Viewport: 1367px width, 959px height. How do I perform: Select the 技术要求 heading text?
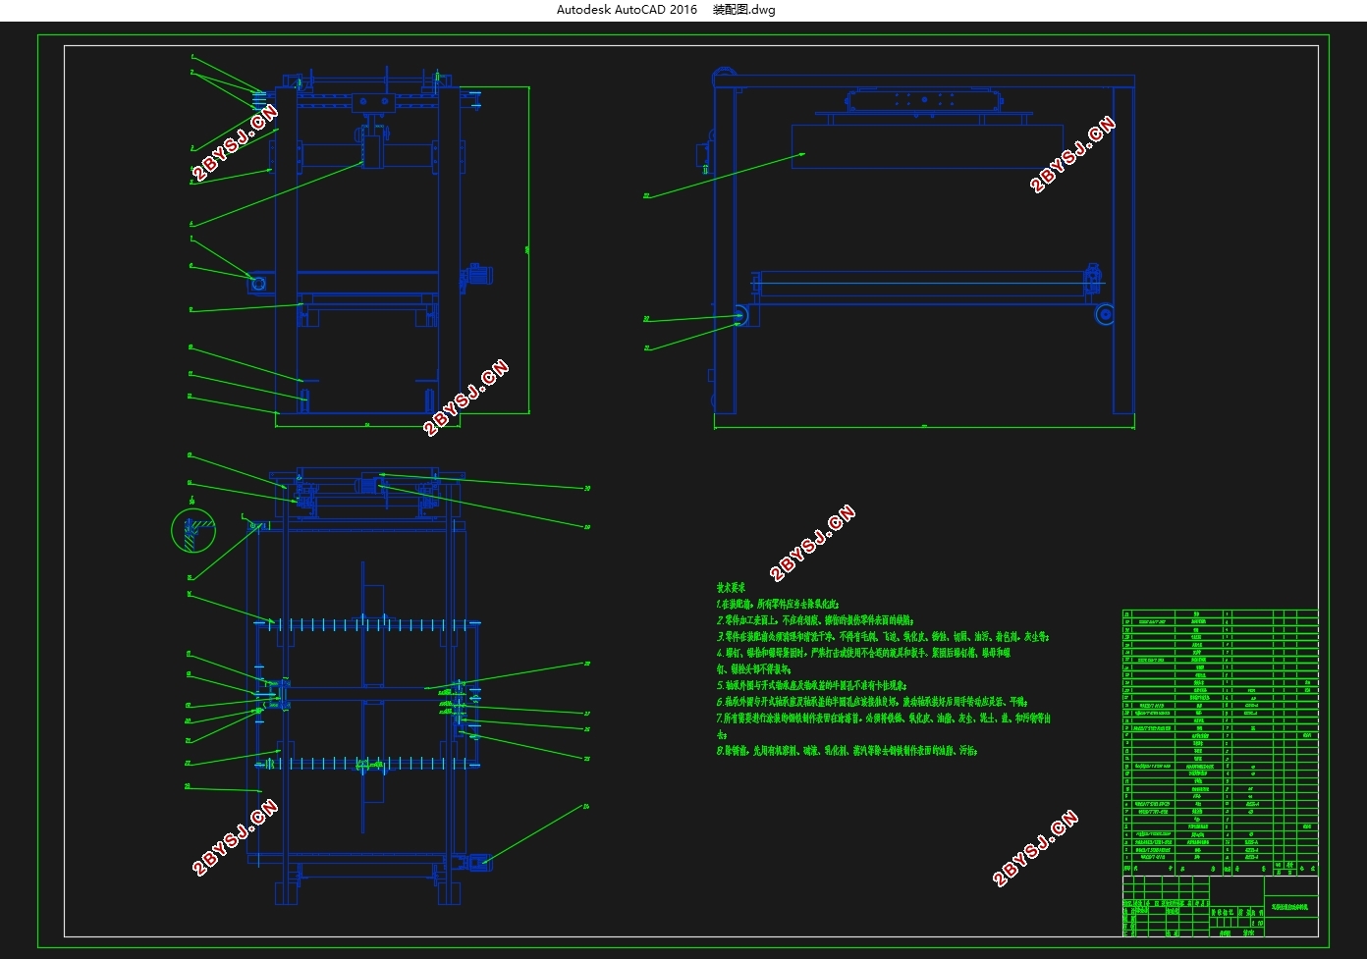point(731,588)
